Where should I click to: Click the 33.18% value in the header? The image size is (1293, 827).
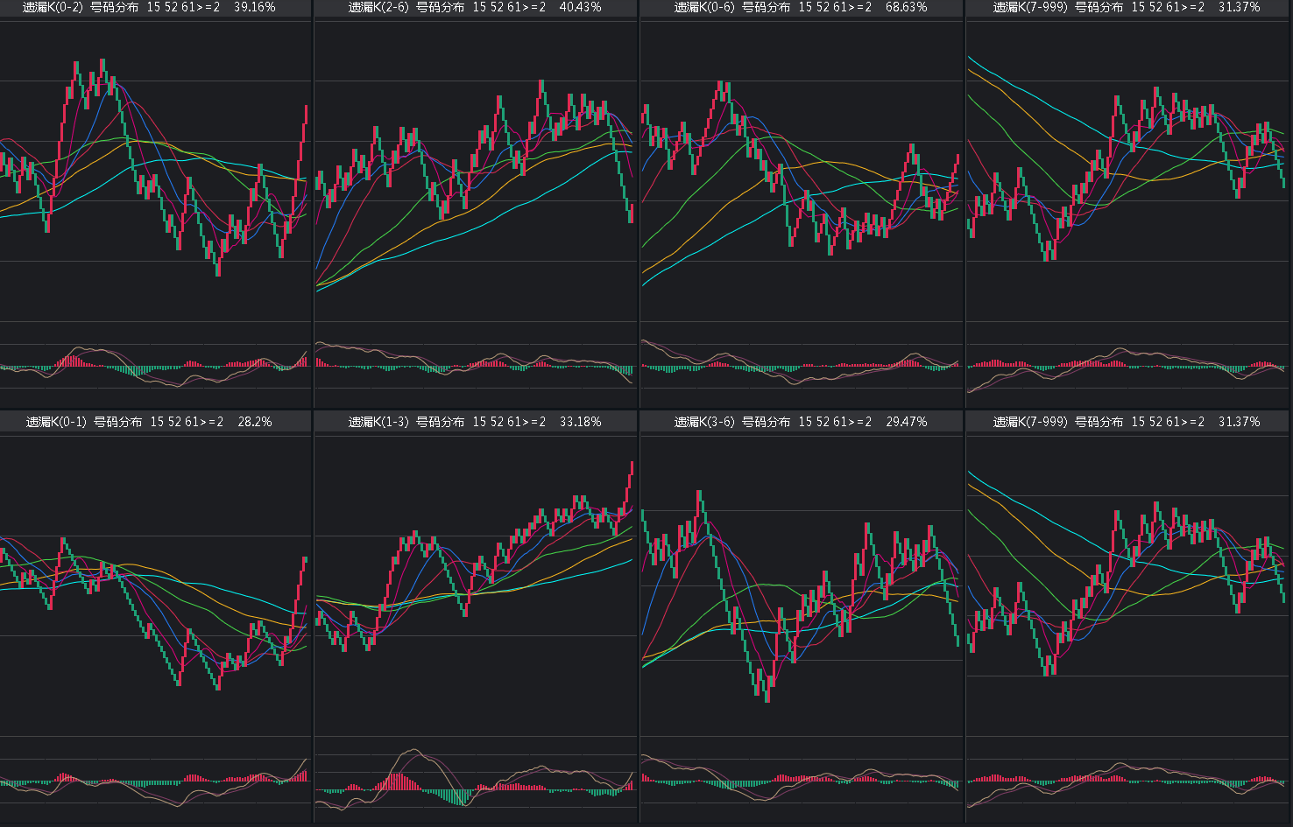(580, 422)
